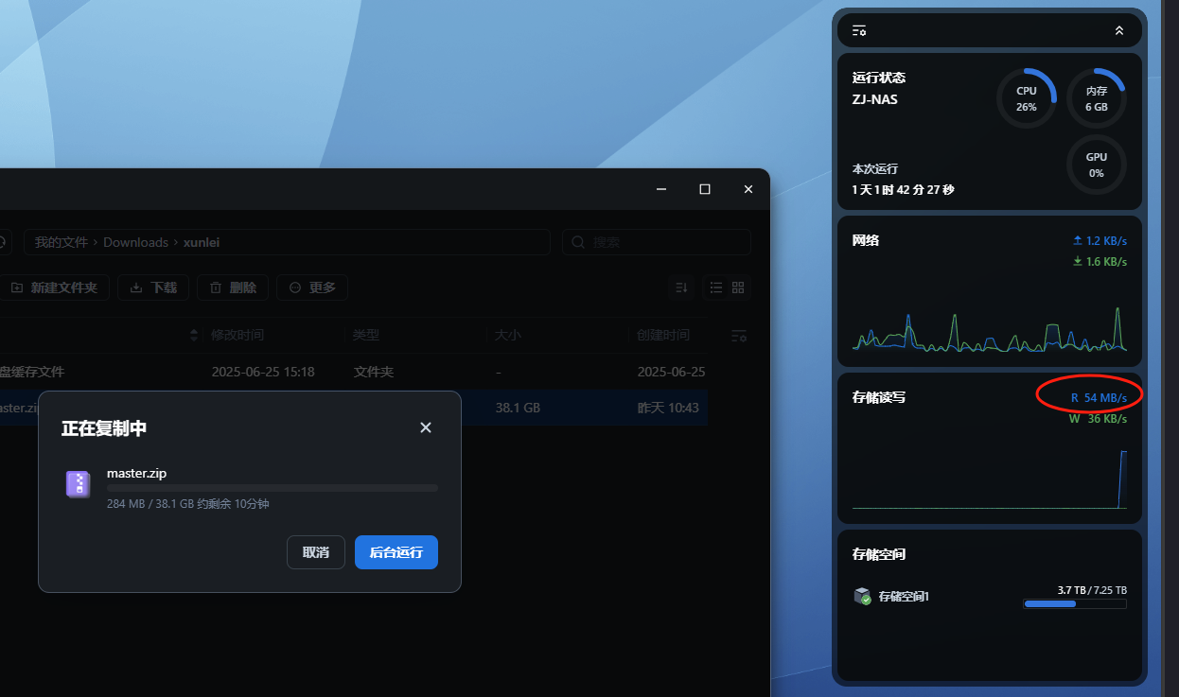
Task: Toggle sort arrows on the name column
Action: pos(195,335)
